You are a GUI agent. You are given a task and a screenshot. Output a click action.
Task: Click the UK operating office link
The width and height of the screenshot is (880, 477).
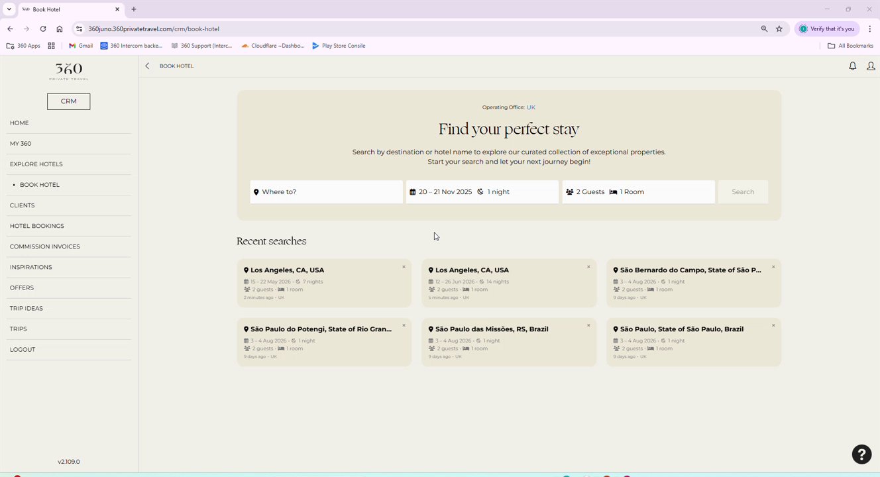point(531,107)
